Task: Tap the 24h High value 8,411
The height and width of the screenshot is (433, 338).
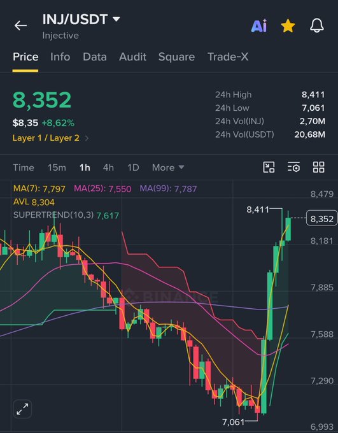Action: pos(313,95)
